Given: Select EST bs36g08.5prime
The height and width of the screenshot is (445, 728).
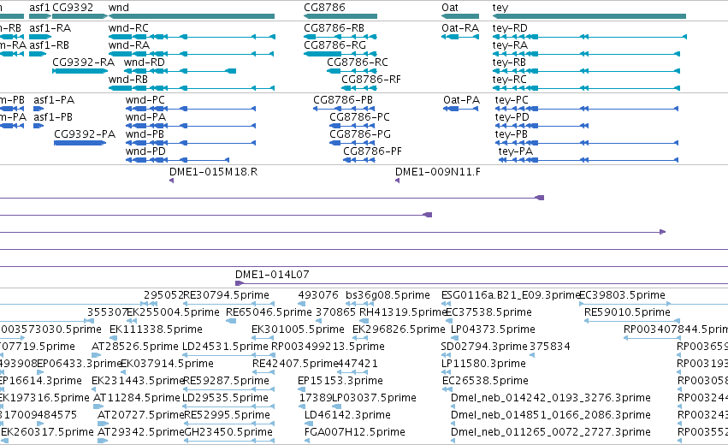Looking at the screenshot, I should click(x=388, y=295).
